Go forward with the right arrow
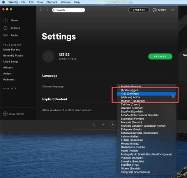The width and height of the screenshot is (187, 178). 48,10
